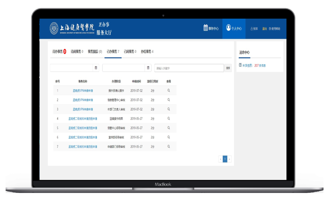Open the second date field's calendar picker
This screenshot has width=328, height=200.
(148, 68)
